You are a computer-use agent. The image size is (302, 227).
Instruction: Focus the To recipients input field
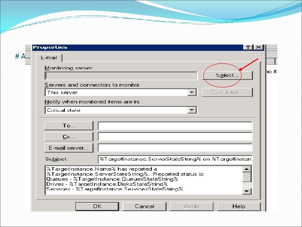[175, 126]
